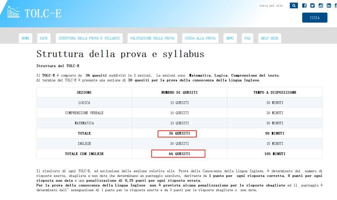Open the LinkedIn social icon
Image resolution: width=337 pixels, height=200 pixels.
click(x=329, y=5)
